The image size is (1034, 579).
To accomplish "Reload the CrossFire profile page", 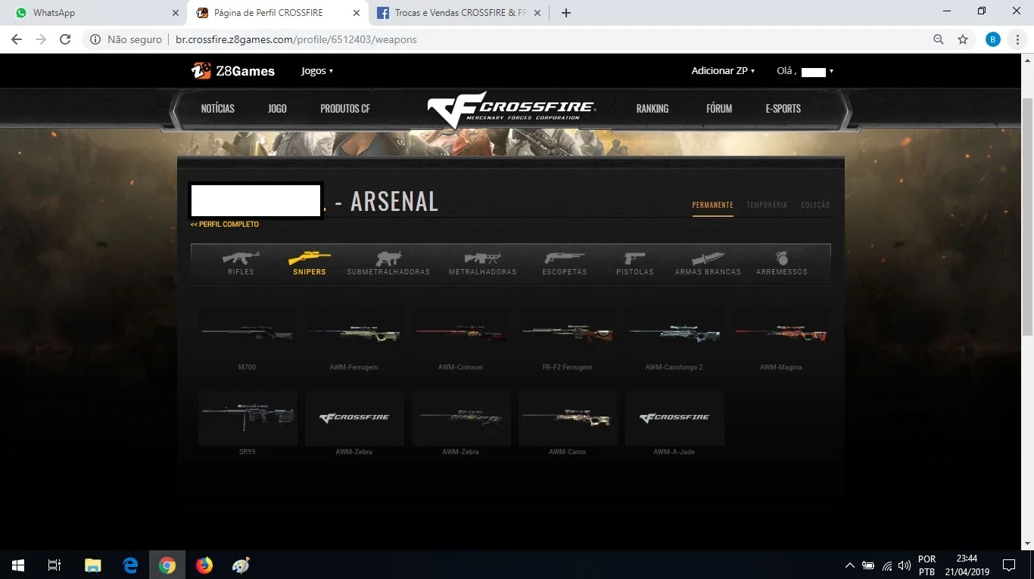I will [65, 39].
